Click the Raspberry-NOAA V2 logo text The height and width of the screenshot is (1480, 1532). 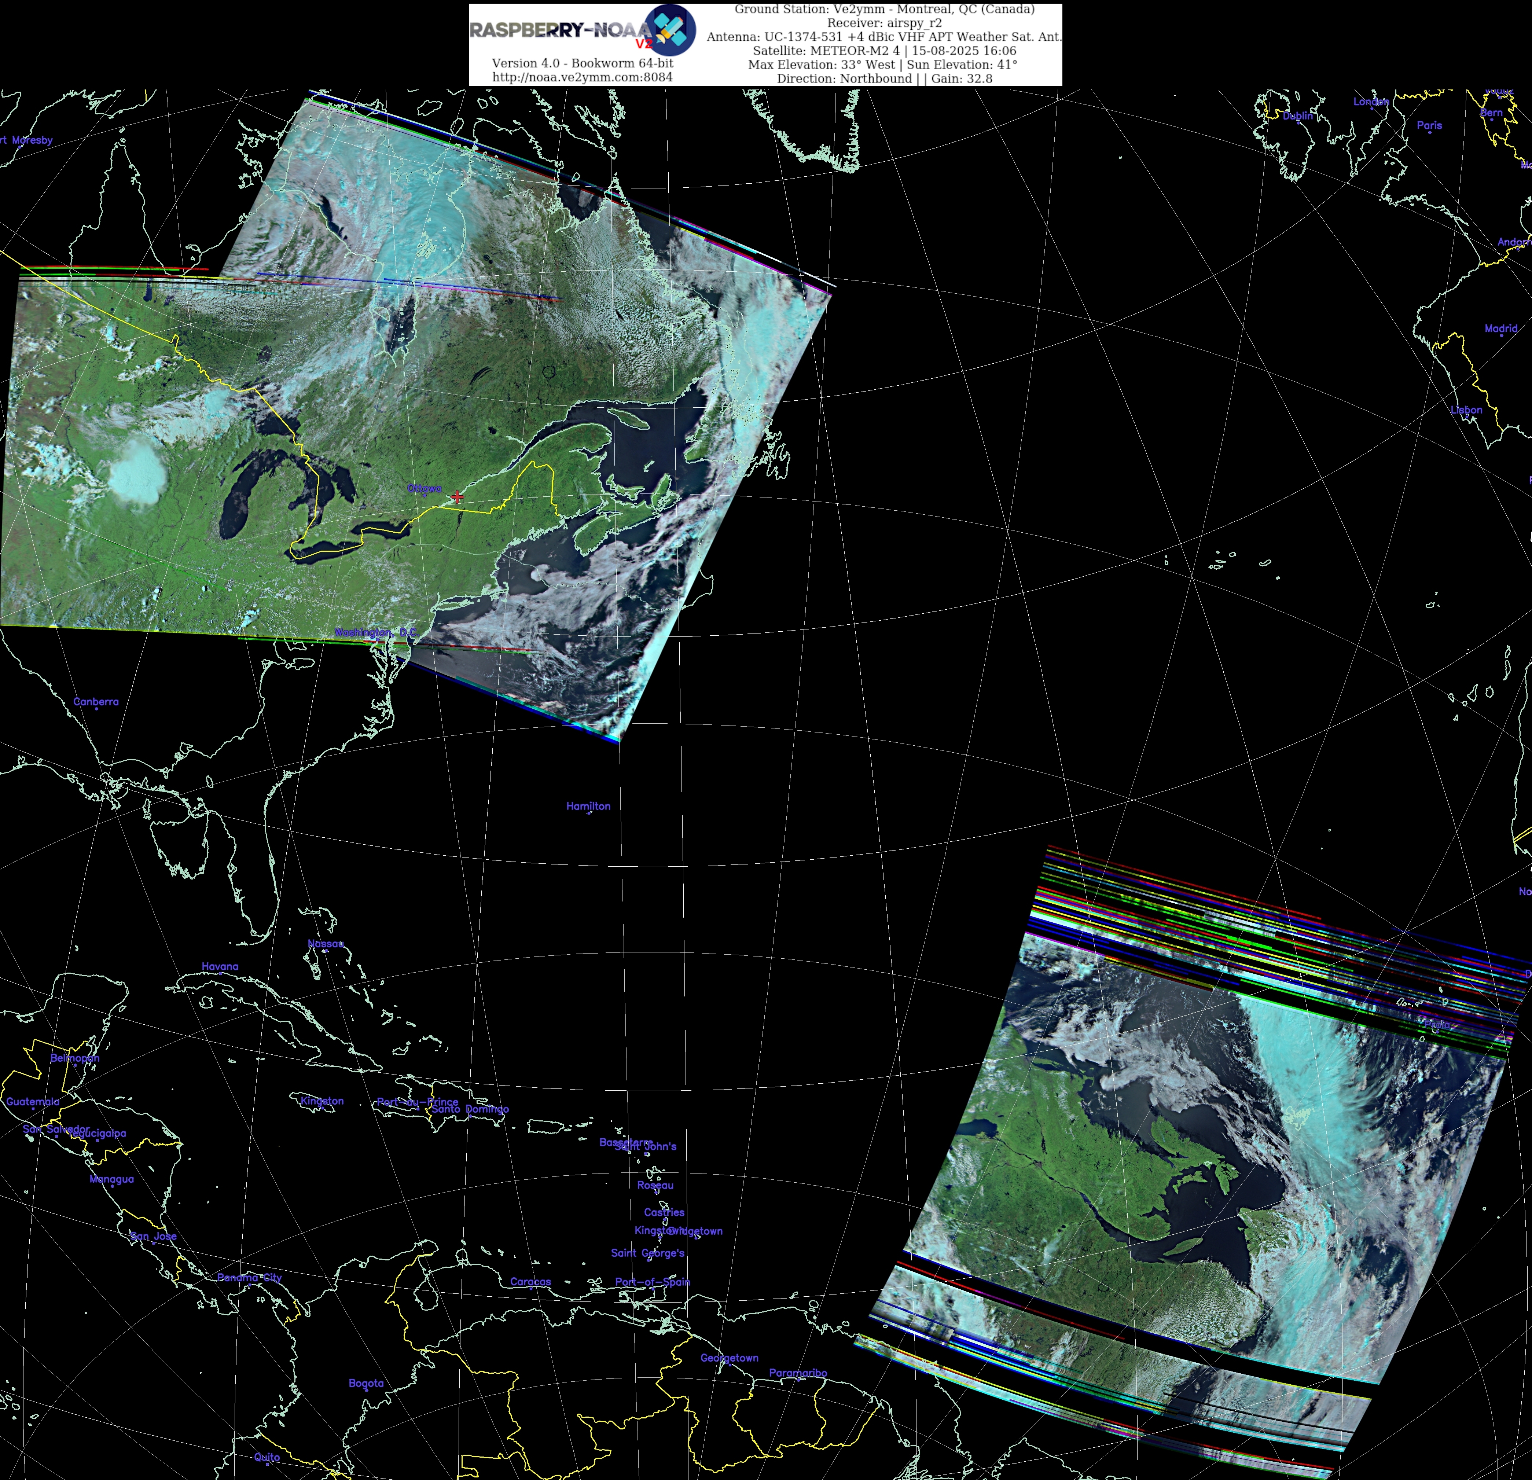(x=561, y=31)
